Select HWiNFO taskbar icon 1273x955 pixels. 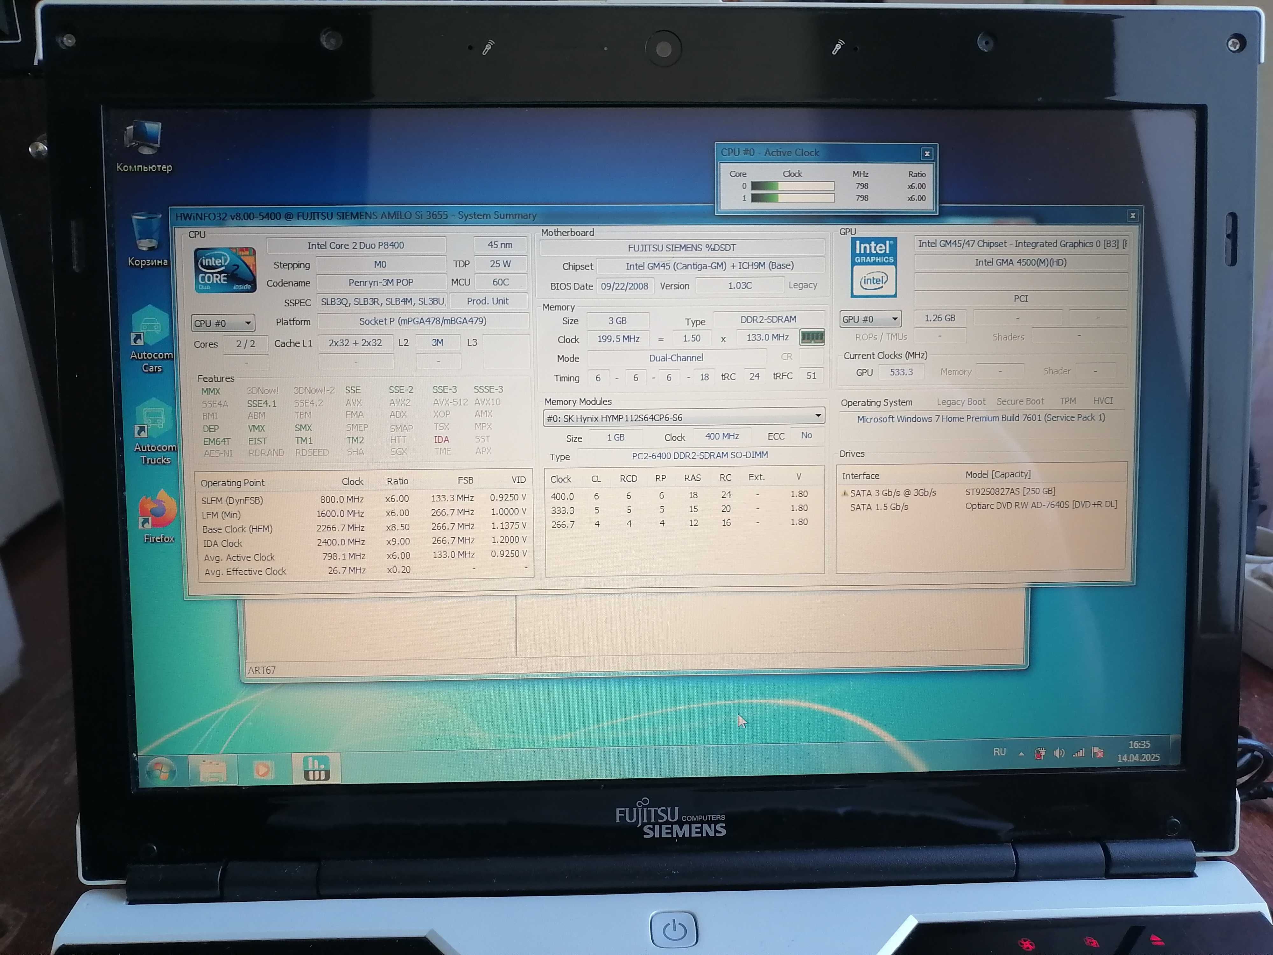(x=316, y=768)
